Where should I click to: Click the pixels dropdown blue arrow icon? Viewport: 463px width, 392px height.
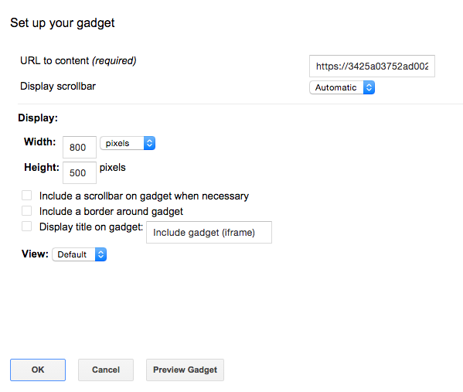149,143
